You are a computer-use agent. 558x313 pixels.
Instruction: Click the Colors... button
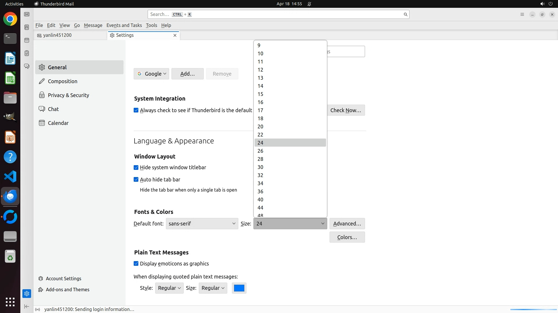(x=347, y=237)
